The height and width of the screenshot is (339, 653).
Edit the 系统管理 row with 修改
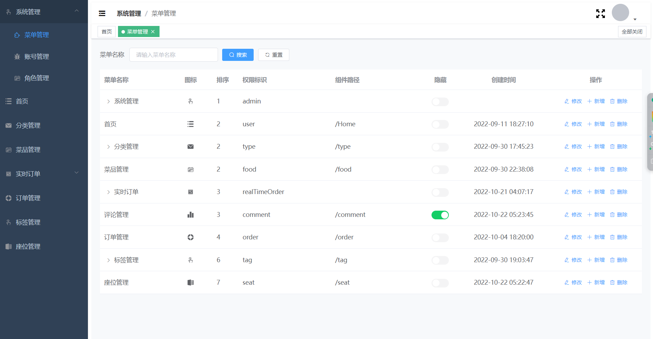pos(573,101)
